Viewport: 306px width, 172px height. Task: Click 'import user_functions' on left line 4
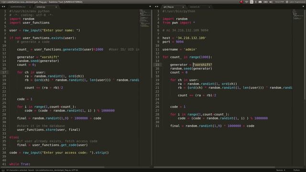click(29, 23)
